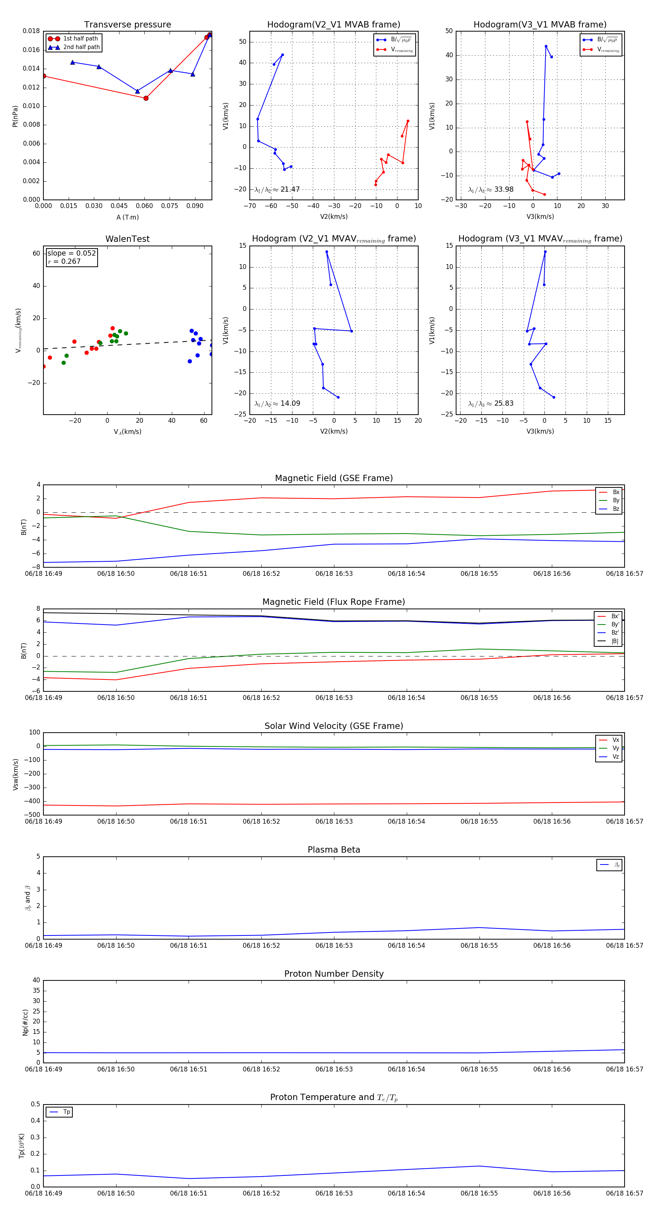
Task: Select the 'By' legend entry in GSE magnetic field plot
Action: [609, 501]
